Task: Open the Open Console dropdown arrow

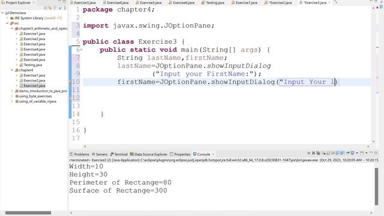Action: point(367,153)
